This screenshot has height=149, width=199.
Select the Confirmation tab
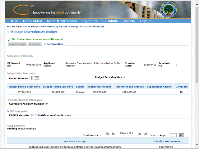[54, 44]
